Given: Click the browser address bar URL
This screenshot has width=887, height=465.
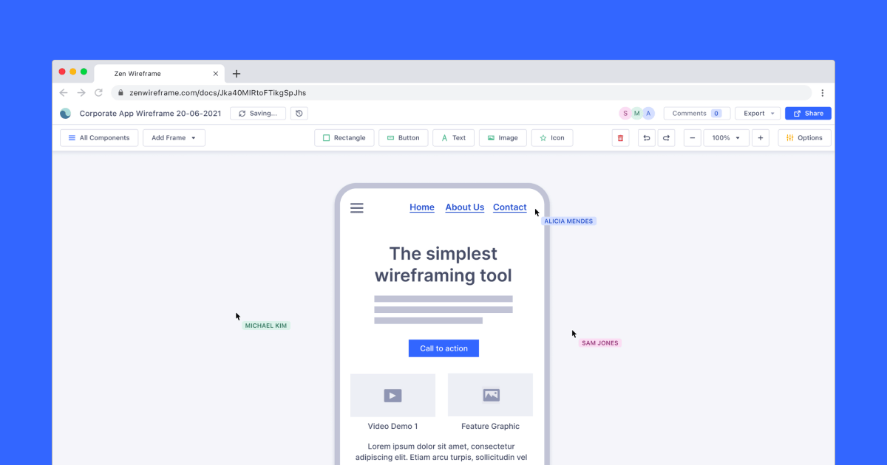Looking at the screenshot, I should [x=217, y=93].
